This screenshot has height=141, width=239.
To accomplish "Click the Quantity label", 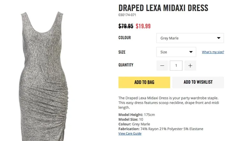I will pyautogui.click(x=126, y=65).
